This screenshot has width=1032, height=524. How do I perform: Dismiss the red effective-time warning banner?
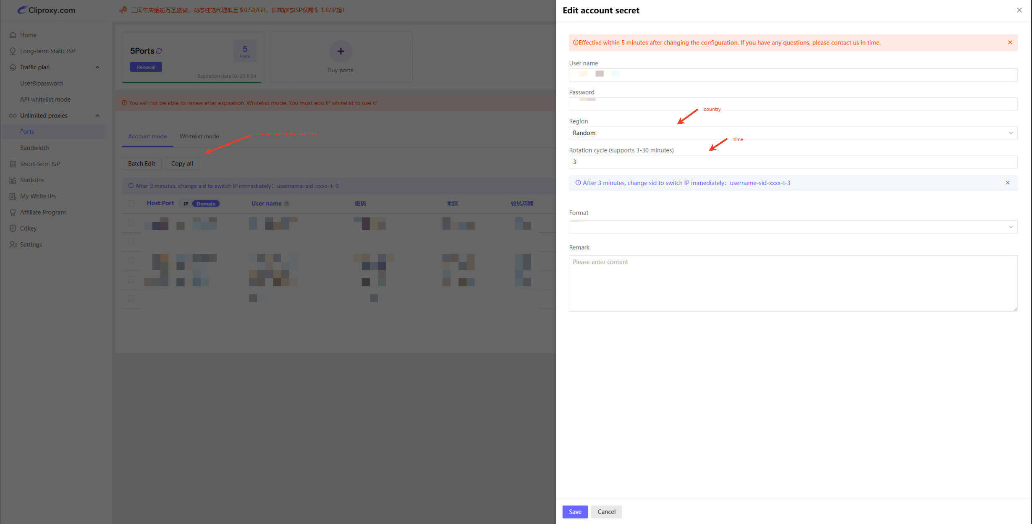click(x=1010, y=43)
